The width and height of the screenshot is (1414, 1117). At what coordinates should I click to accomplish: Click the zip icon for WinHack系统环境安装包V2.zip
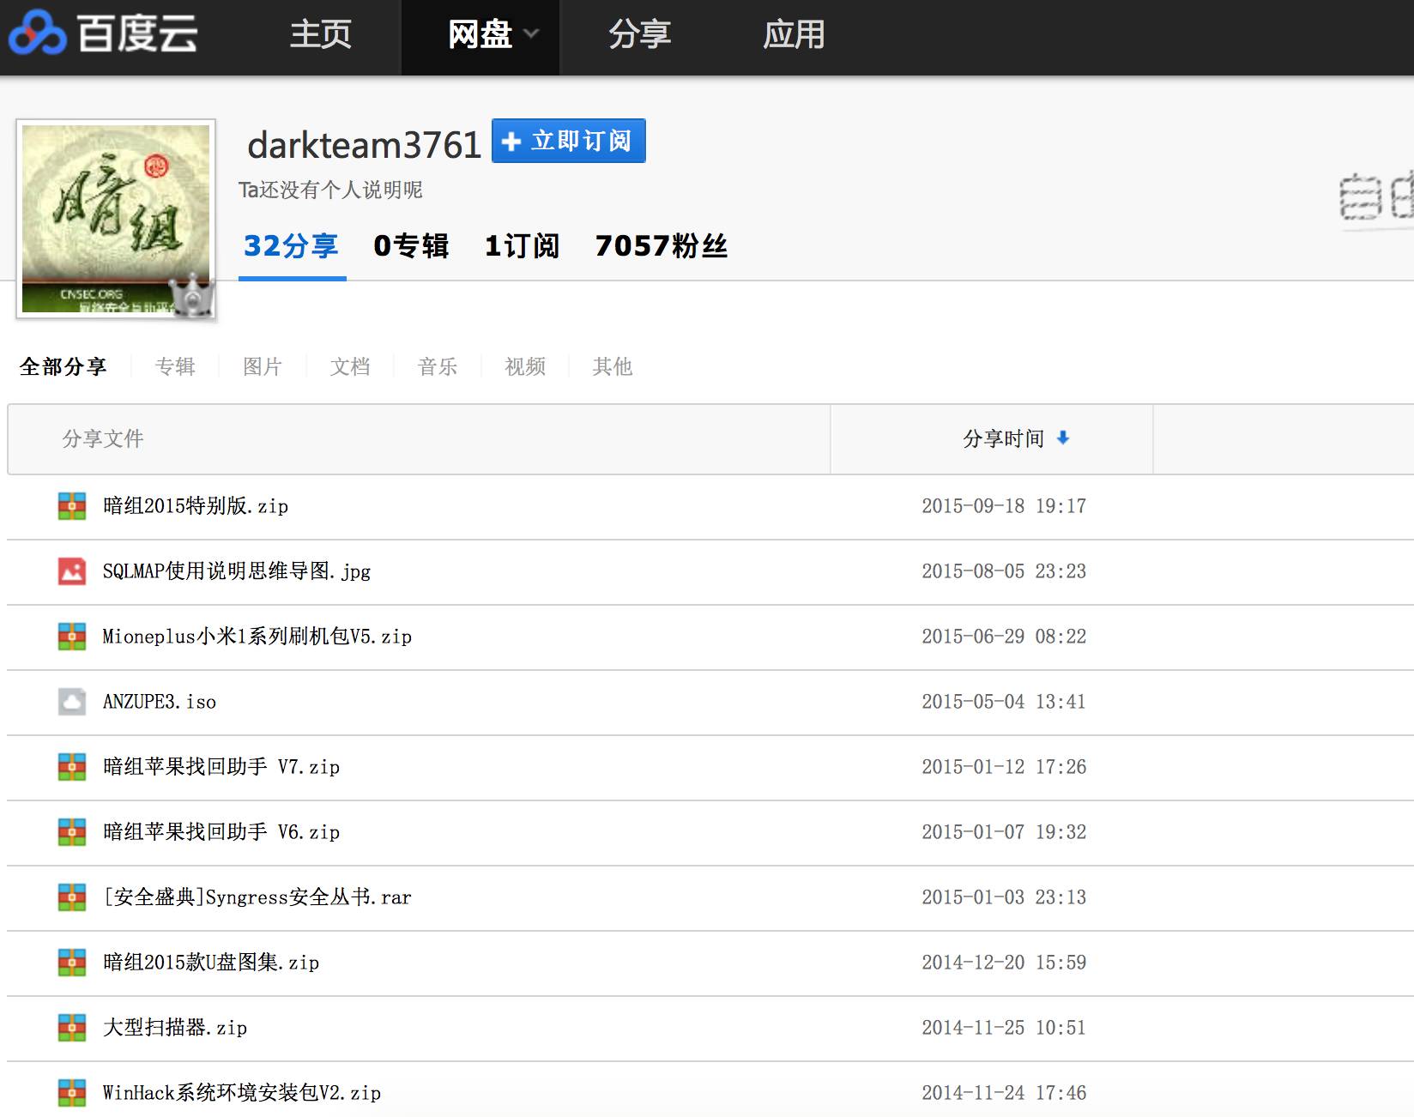71,1093
